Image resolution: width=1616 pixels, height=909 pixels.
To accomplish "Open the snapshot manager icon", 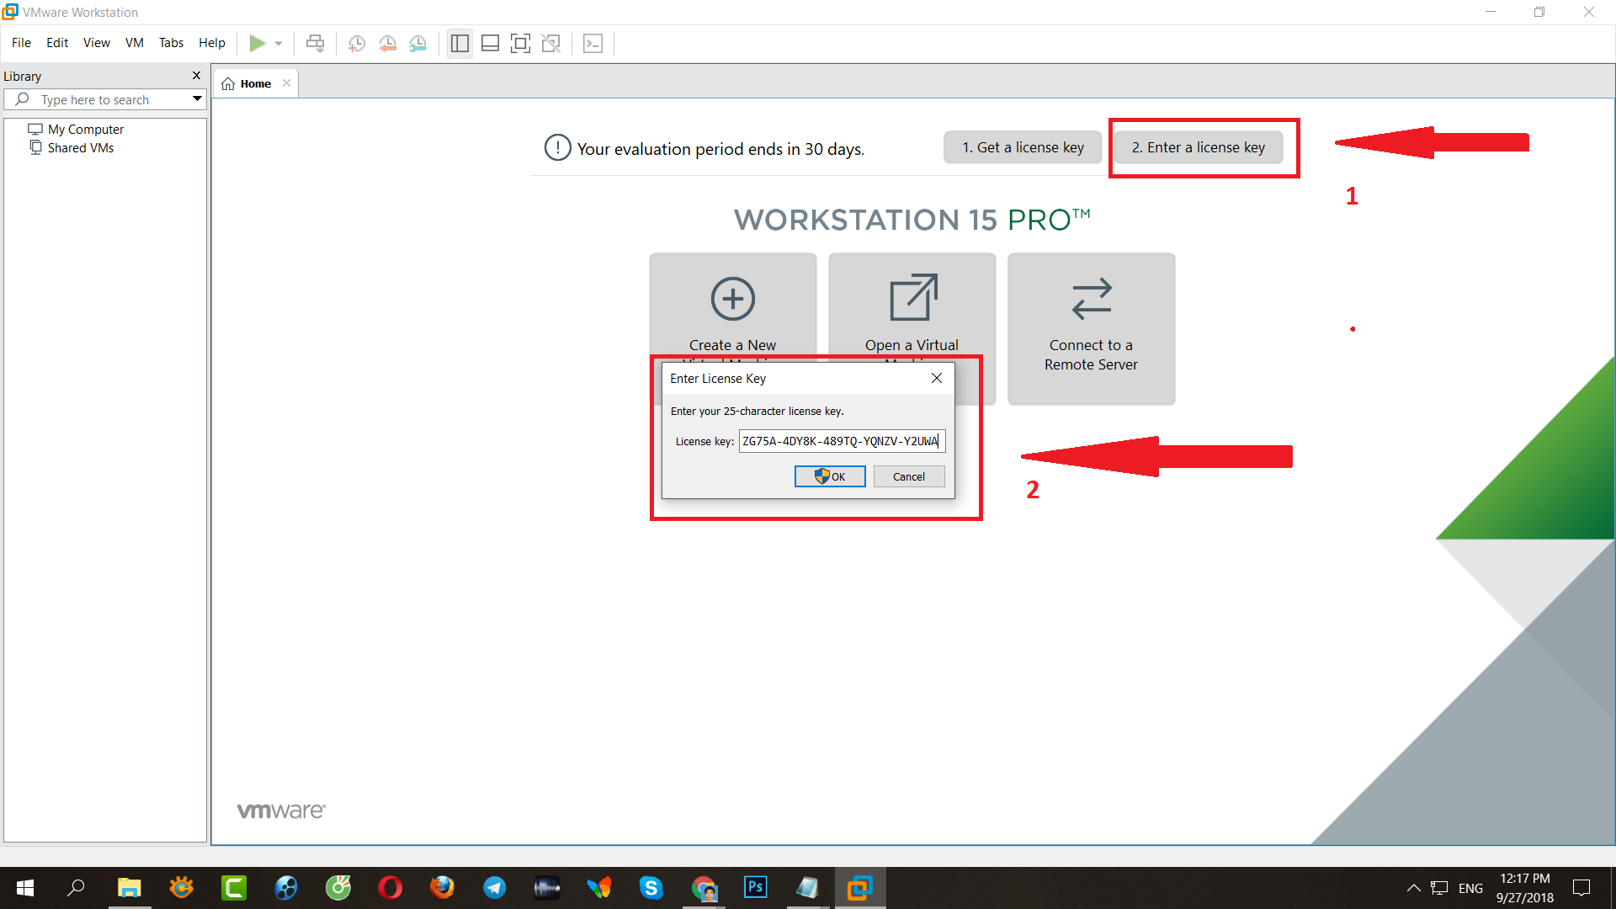I will coord(418,43).
